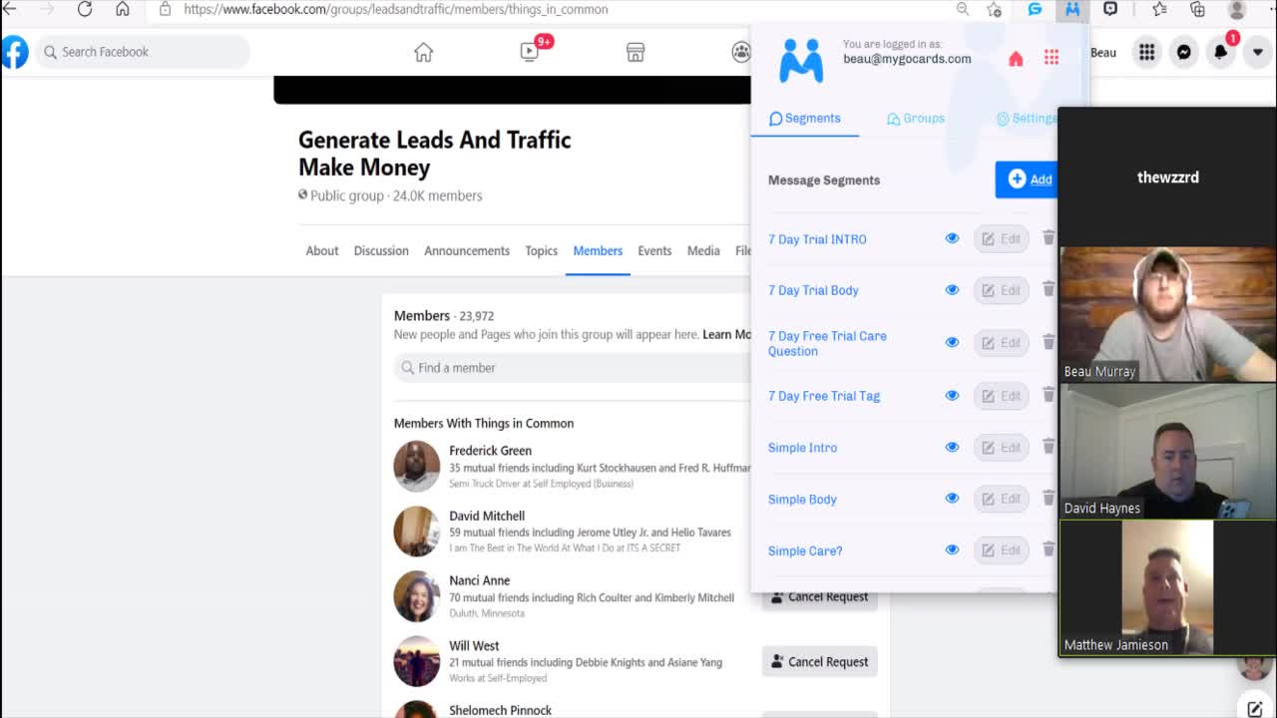
Task: Delete the 7 Day Free Trial Tag segment
Action: point(1049,395)
